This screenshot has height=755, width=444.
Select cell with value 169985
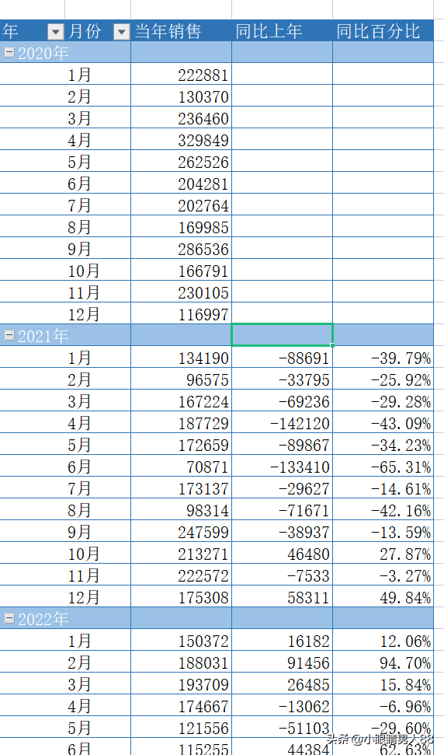pos(181,227)
